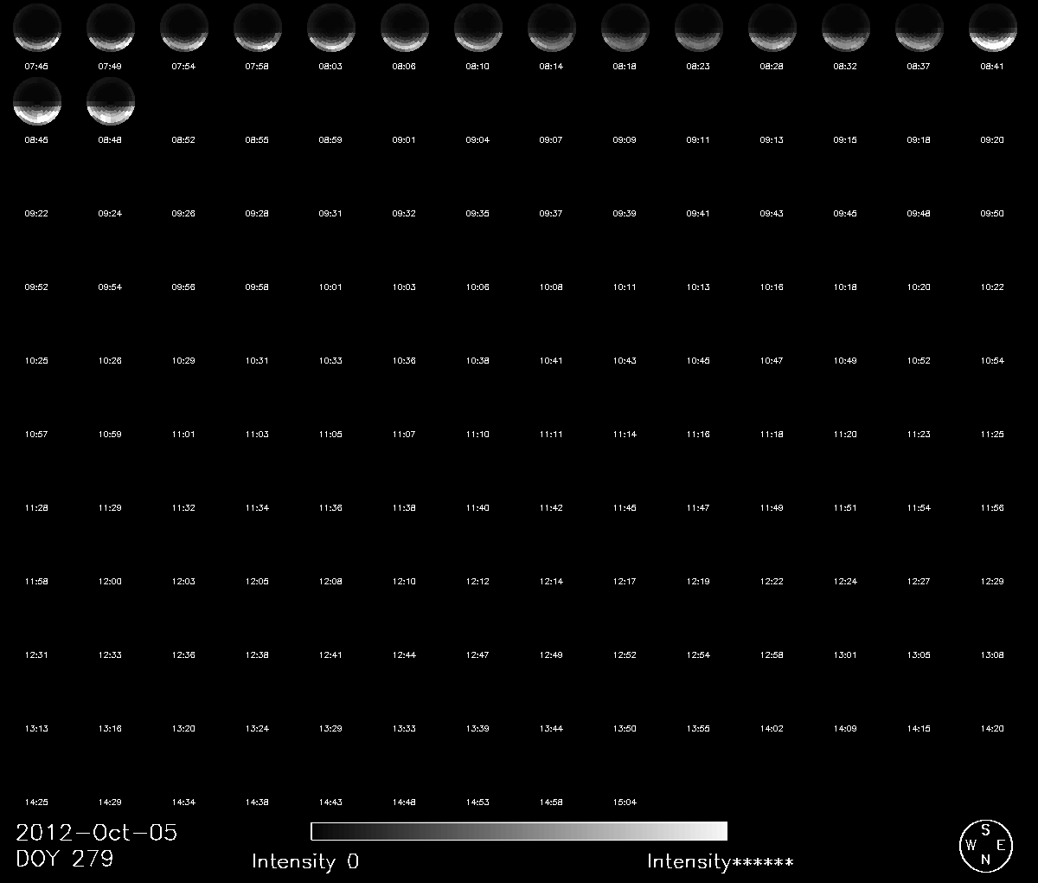Click the DOY 279 label
The image size is (1038, 883).
pos(65,859)
